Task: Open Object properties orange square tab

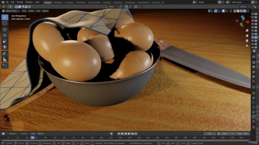Action: coord(254,93)
